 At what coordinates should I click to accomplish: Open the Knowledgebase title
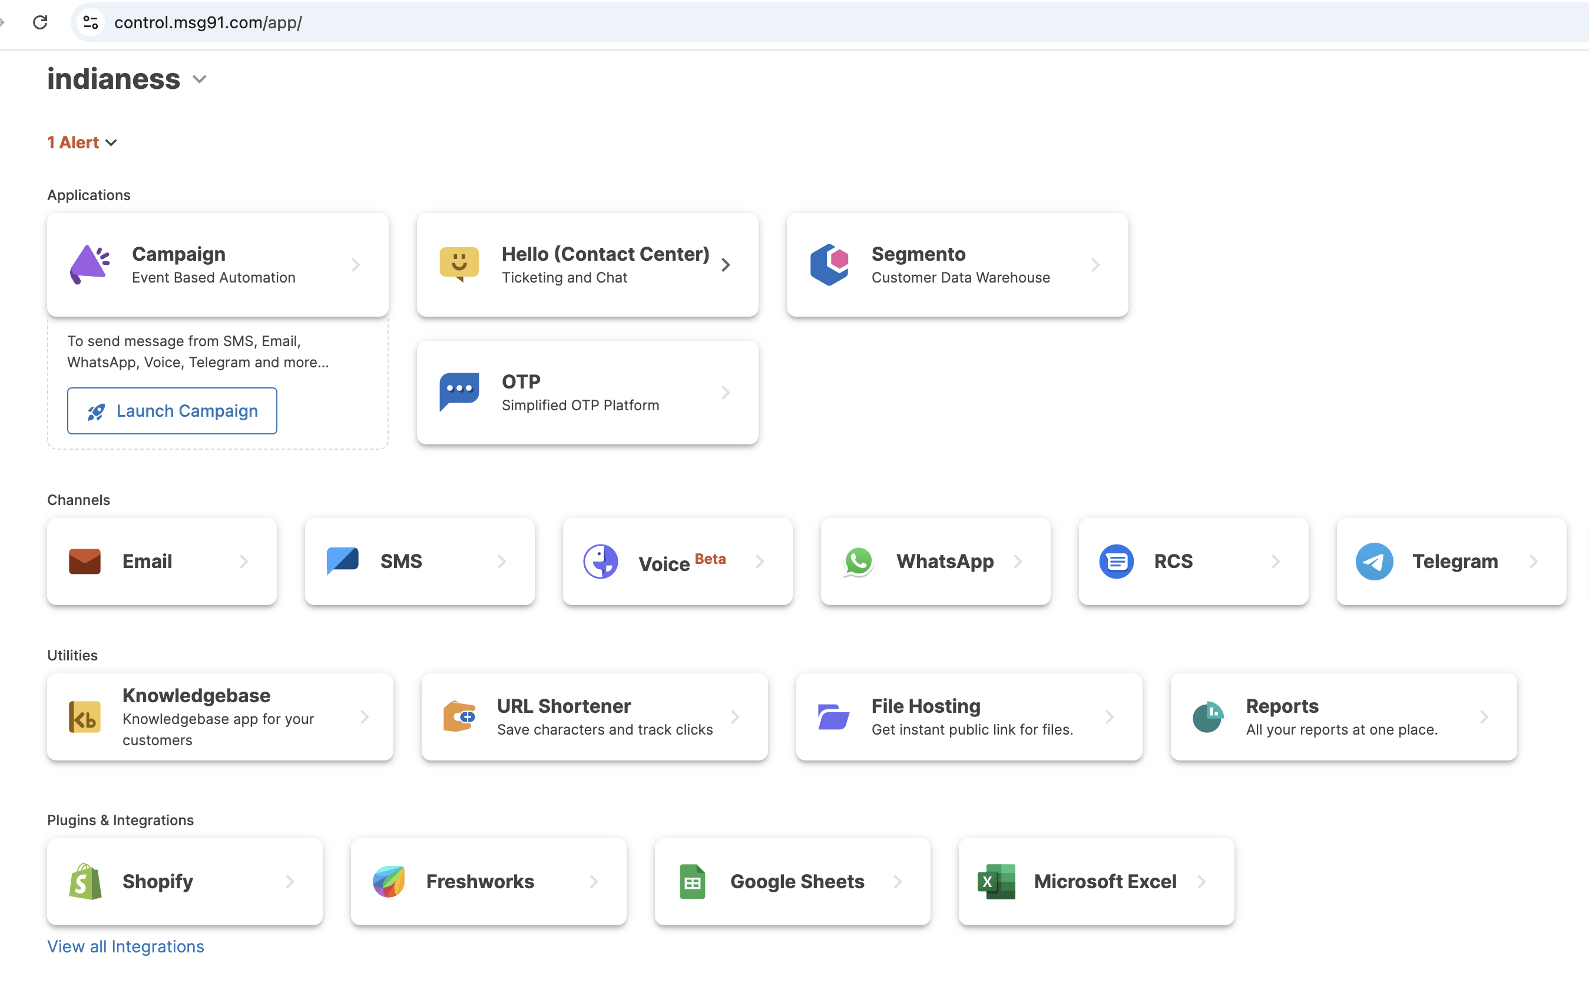[x=197, y=695]
